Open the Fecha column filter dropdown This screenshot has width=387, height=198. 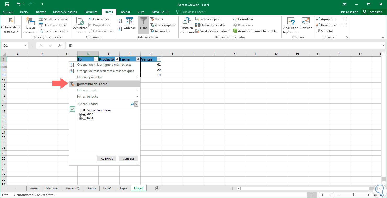[138, 59]
